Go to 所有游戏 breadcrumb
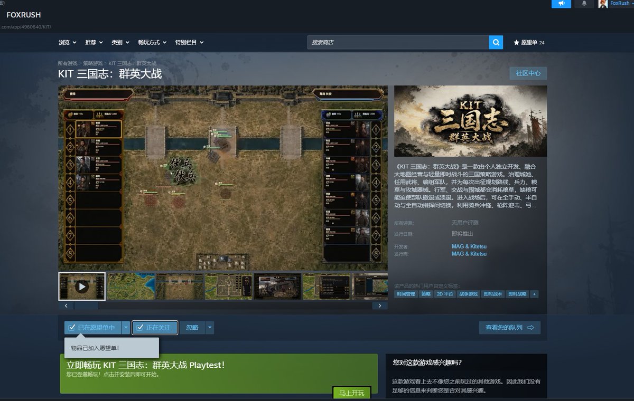The image size is (634, 401). (x=68, y=63)
